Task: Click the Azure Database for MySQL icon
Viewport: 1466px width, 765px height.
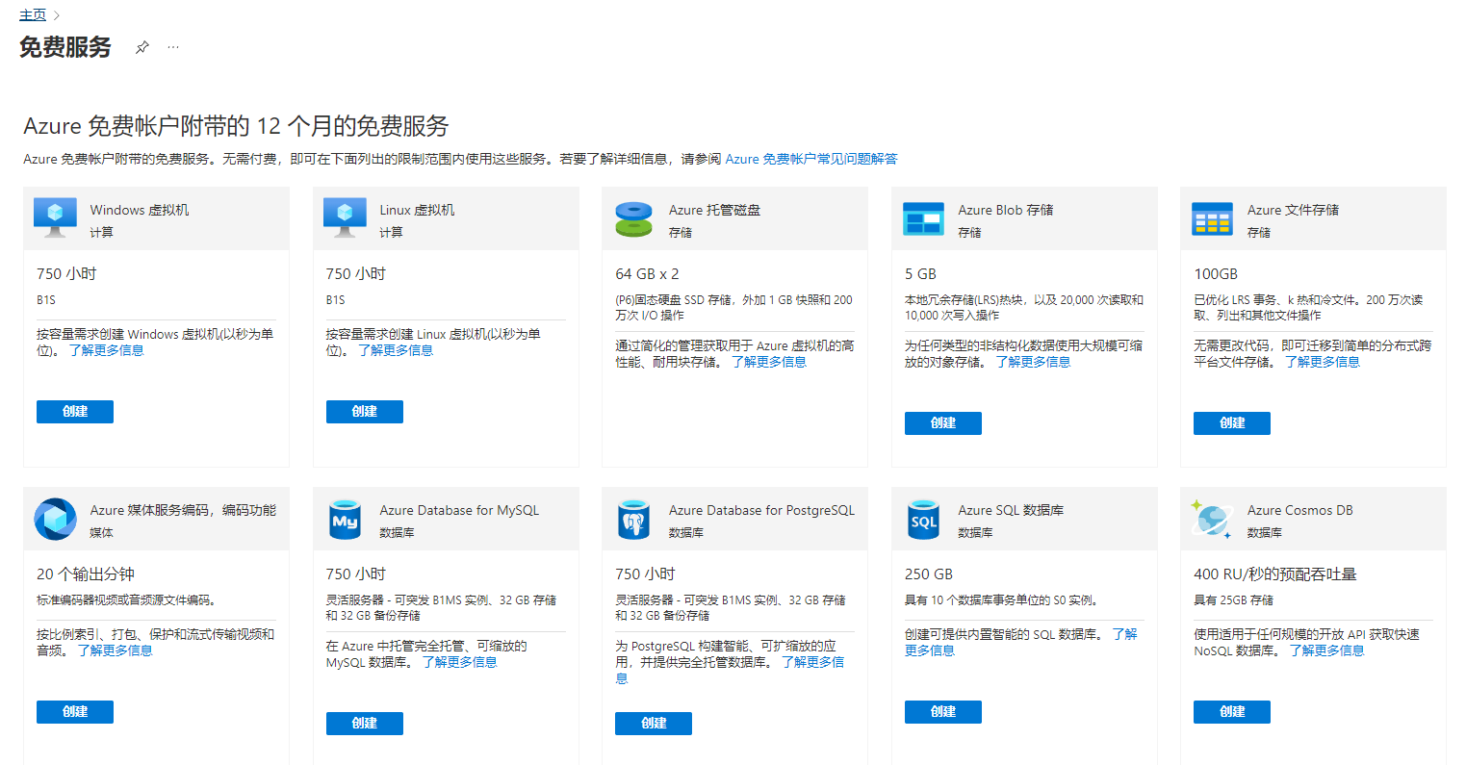Action: (x=345, y=519)
